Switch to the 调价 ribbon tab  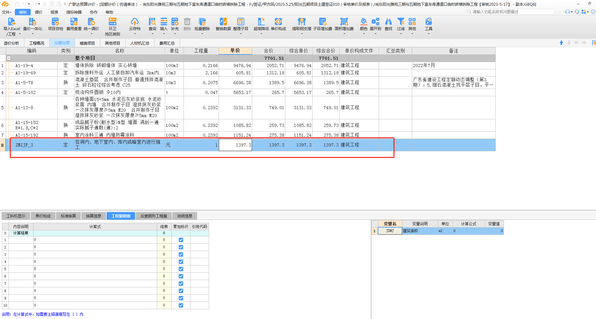tap(39, 12)
